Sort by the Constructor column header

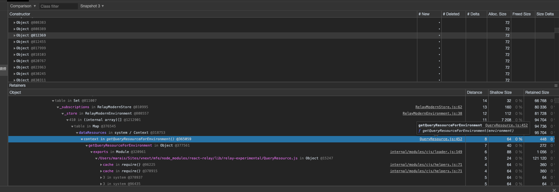pos(212,14)
